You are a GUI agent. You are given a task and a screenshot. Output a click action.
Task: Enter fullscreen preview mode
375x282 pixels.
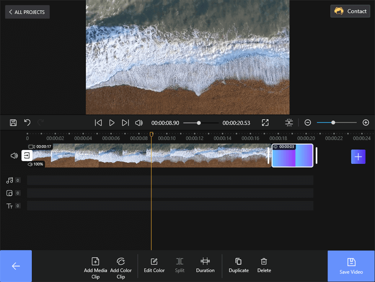pos(265,123)
